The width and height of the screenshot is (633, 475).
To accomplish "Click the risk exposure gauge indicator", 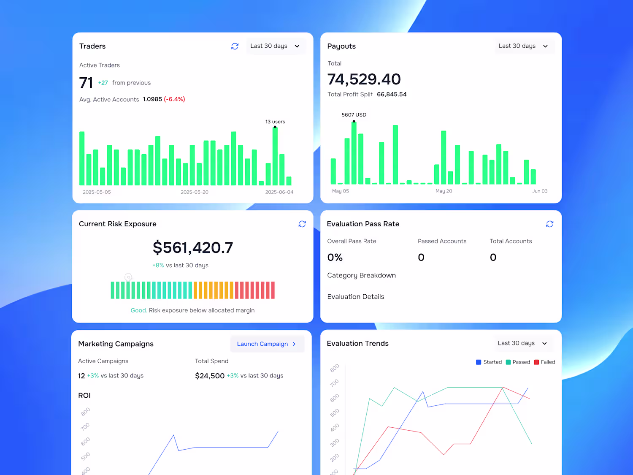I will tap(128, 277).
